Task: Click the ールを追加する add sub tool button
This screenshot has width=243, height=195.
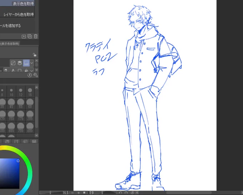Action: click(x=10, y=26)
